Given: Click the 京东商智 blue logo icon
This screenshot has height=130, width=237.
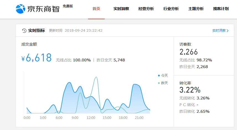Looking at the screenshot, I should pos(20,9).
